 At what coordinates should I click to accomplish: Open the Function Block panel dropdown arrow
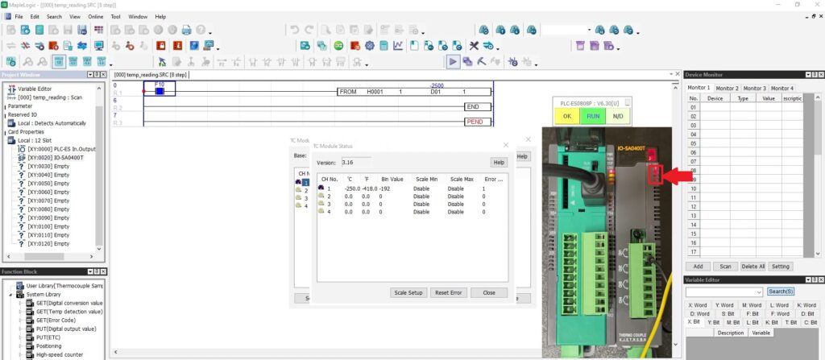pos(90,271)
